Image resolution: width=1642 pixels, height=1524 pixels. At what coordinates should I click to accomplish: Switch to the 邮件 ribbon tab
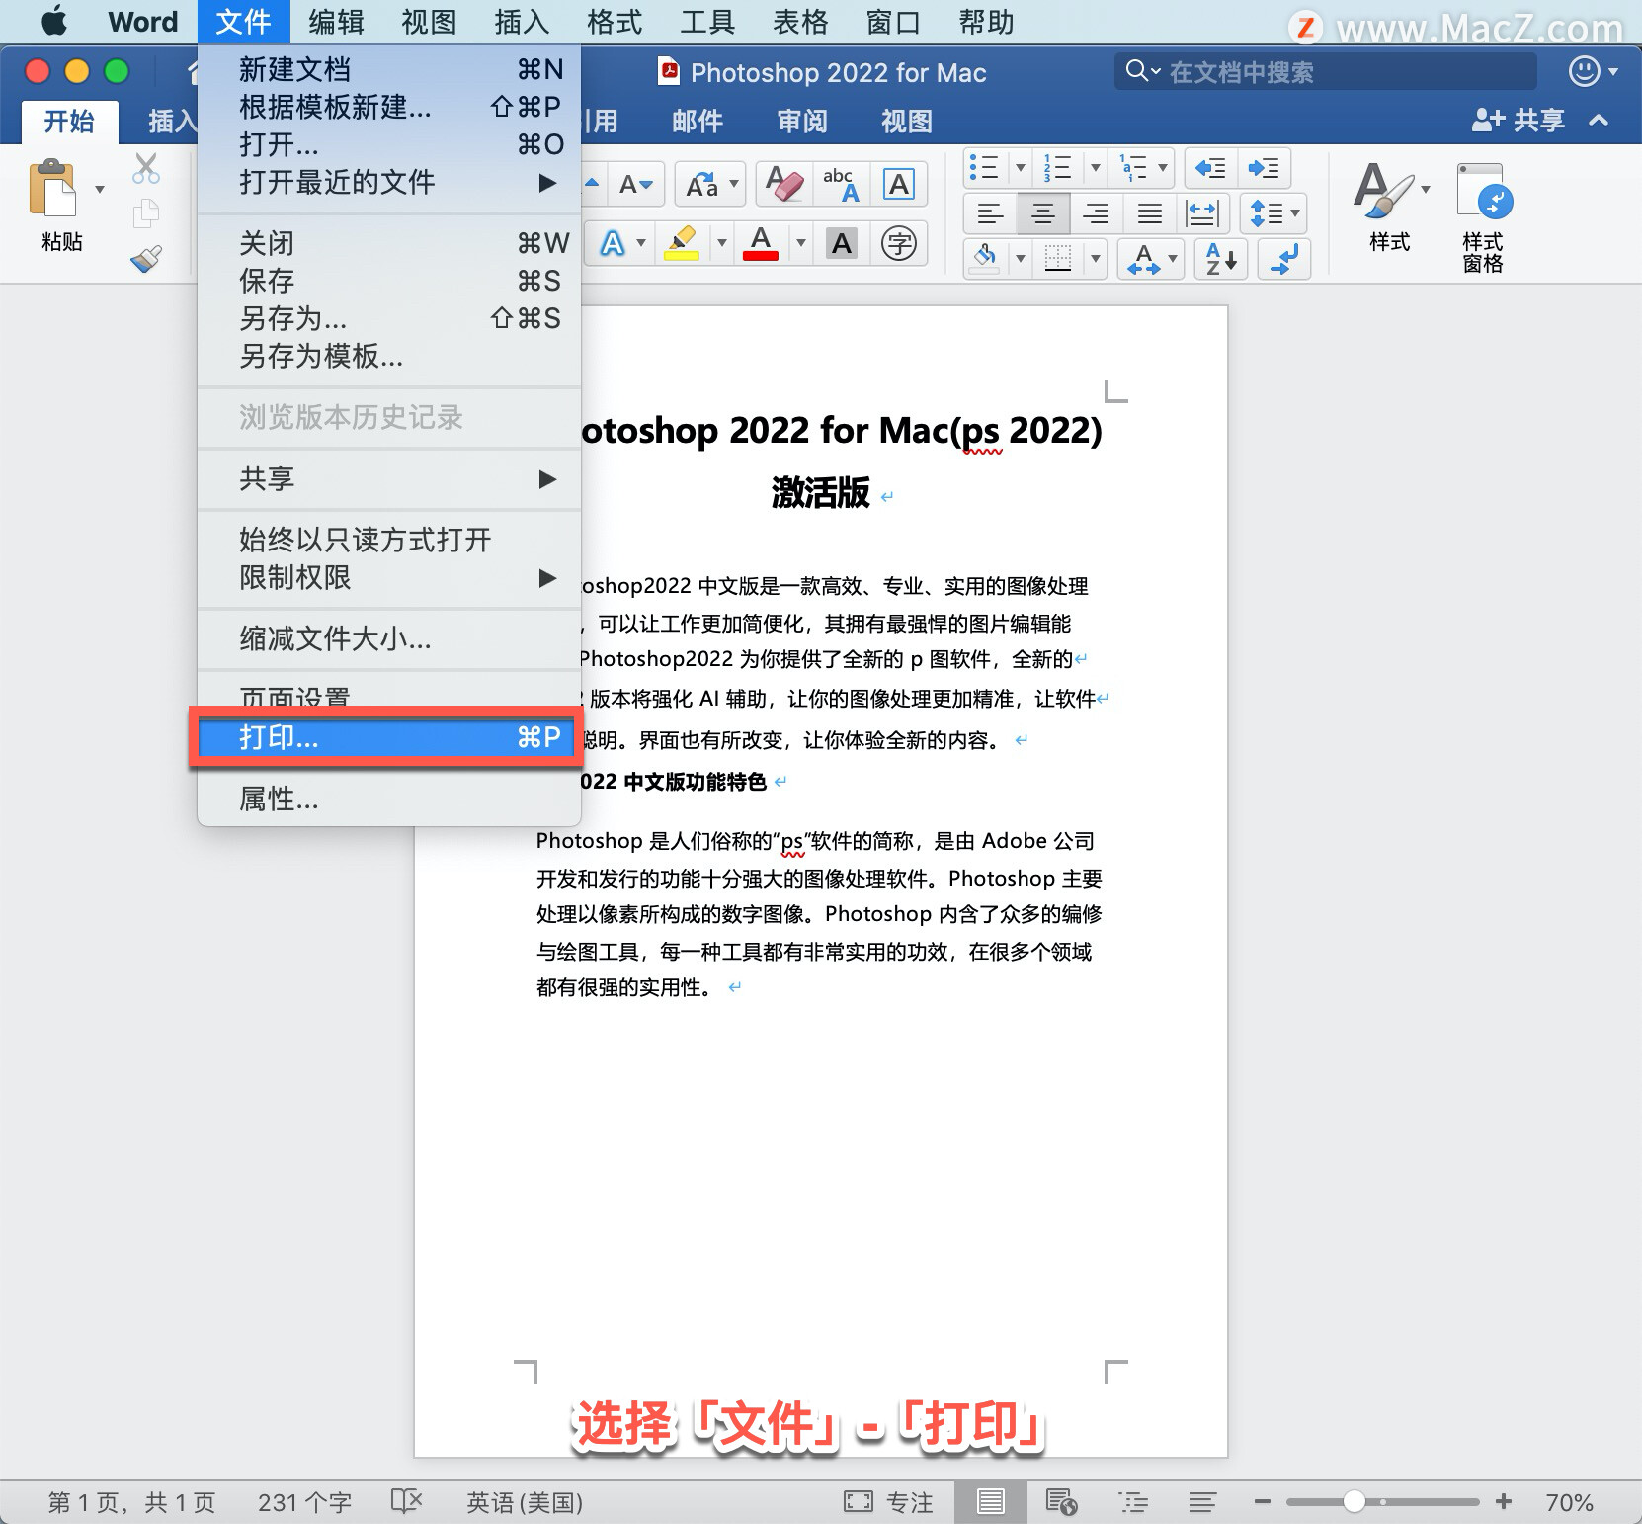(x=698, y=121)
